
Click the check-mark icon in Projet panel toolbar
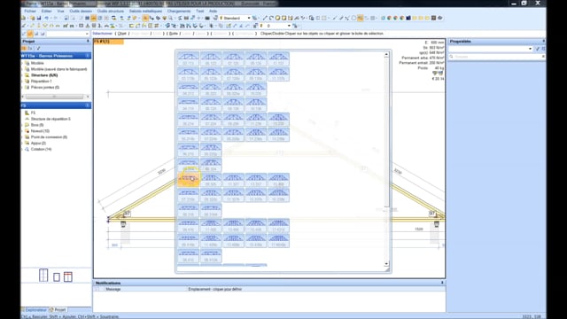(38, 48)
